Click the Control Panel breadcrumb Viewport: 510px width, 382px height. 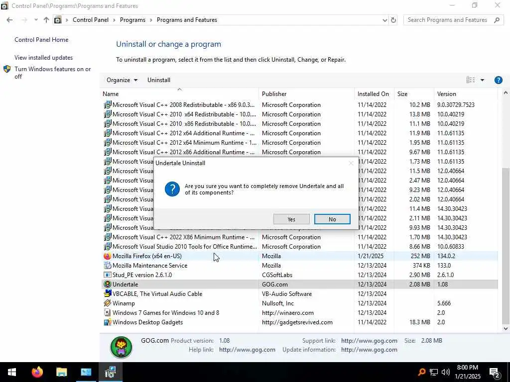(91, 20)
